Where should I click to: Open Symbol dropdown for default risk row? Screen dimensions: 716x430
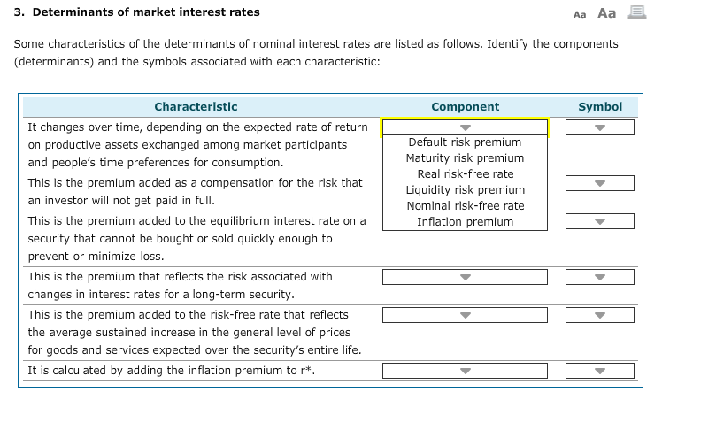[600, 183]
